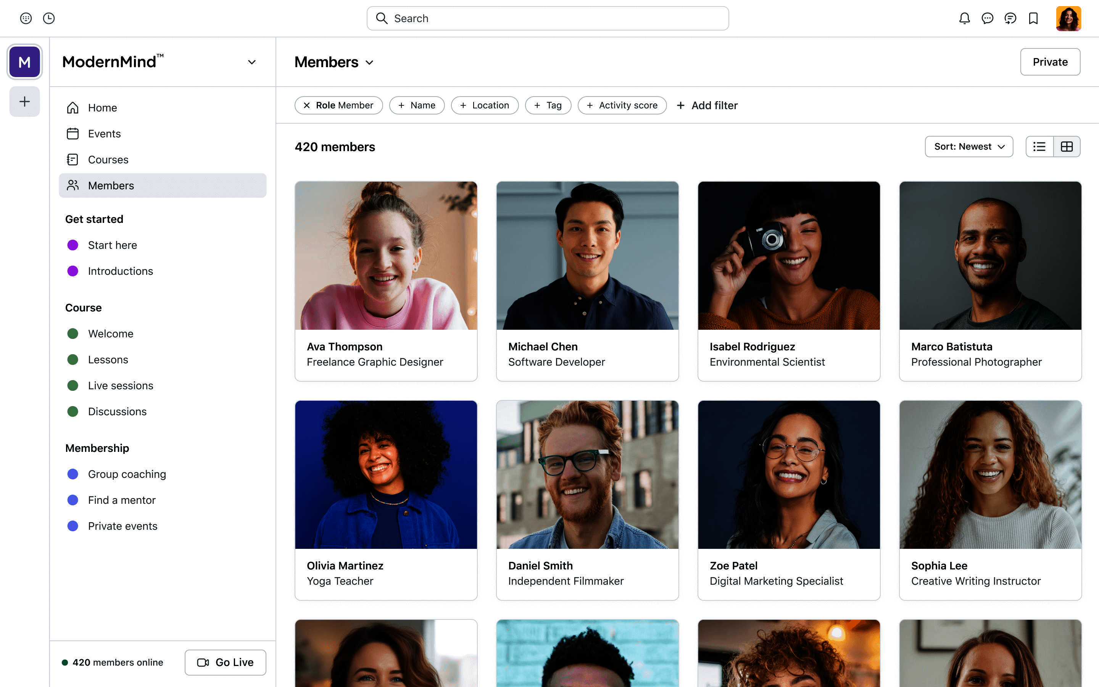Image resolution: width=1099 pixels, height=687 pixels.
Task: Click the chat threads icon
Action: [x=1010, y=18]
